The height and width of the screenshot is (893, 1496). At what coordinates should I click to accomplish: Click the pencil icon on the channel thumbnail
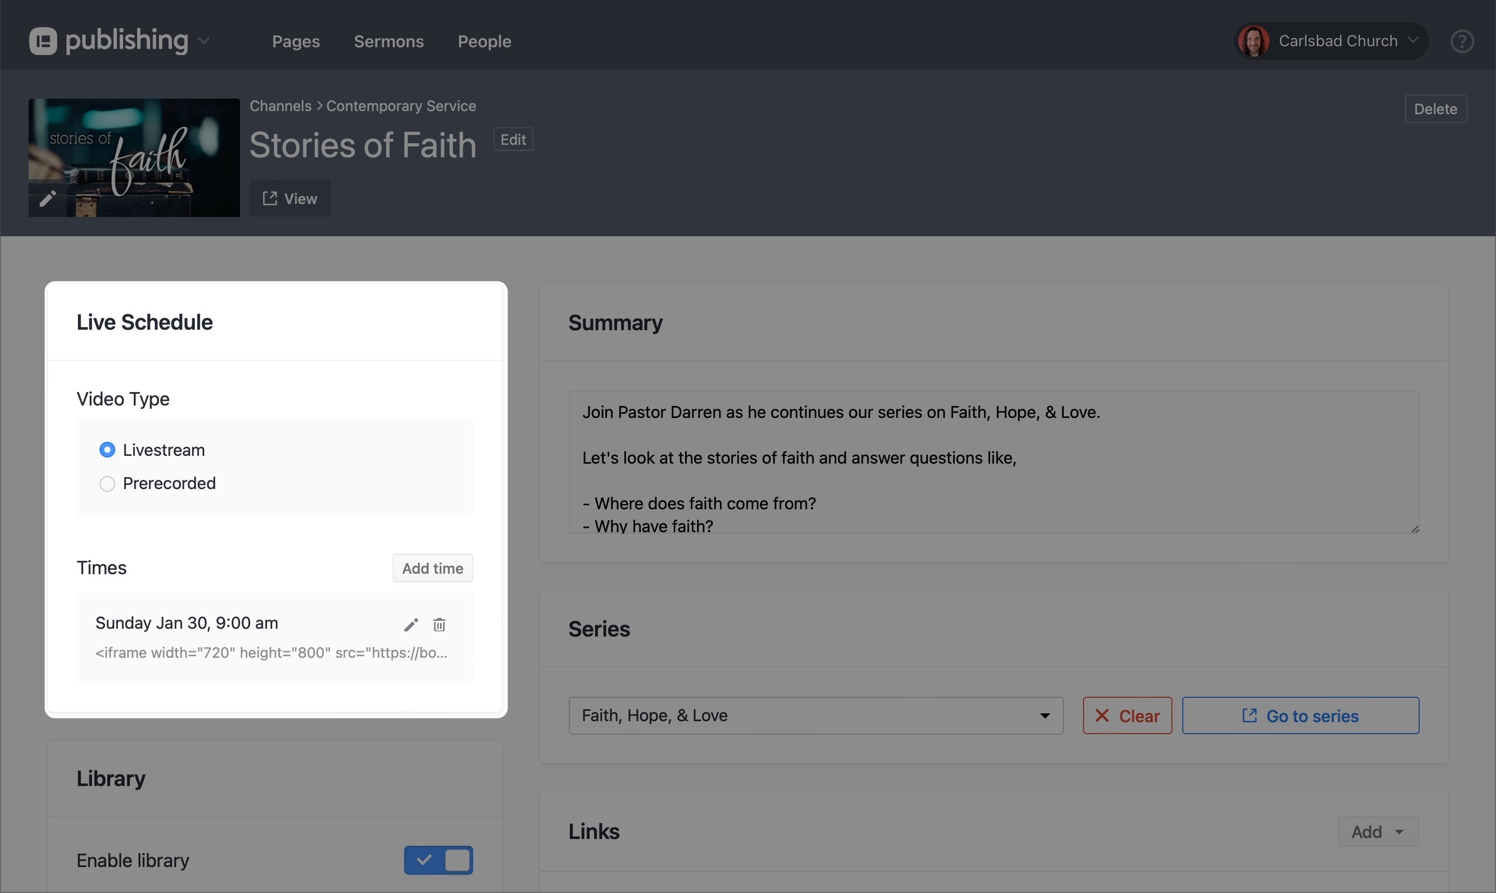(49, 198)
